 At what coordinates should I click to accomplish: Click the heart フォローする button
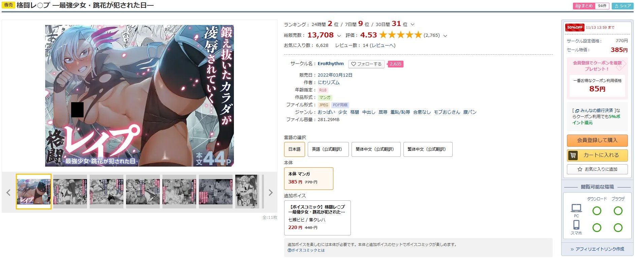tap(366, 64)
